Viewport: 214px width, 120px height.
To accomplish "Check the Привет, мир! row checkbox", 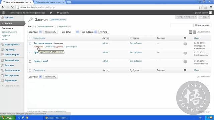I will [30, 61].
